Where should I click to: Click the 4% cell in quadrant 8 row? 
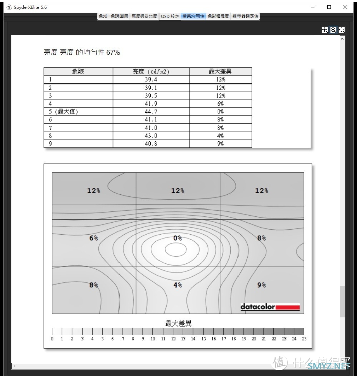(220, 136)
